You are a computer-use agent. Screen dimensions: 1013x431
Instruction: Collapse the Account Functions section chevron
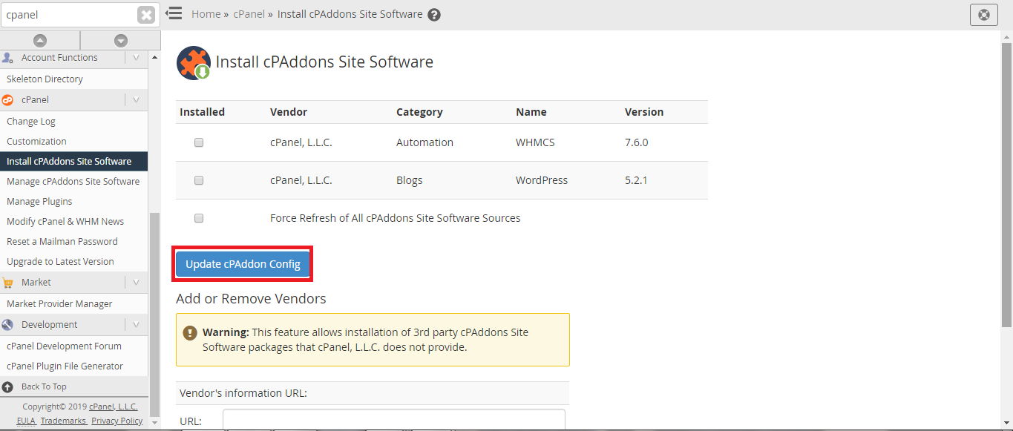coord(136,57)
